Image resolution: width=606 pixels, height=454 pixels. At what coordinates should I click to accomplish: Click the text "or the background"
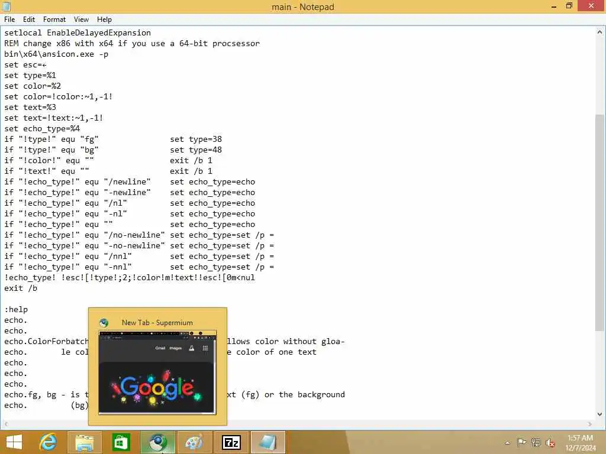click(x=305, y=394)
